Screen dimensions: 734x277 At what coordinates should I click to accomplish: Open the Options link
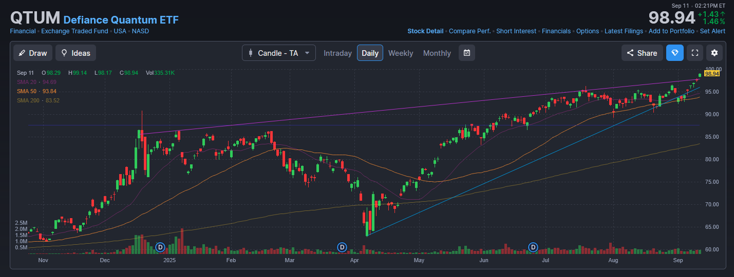[587, 31]
